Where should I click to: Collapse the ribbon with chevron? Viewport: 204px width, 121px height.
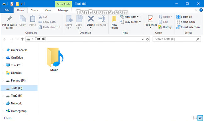click(196, 10)
